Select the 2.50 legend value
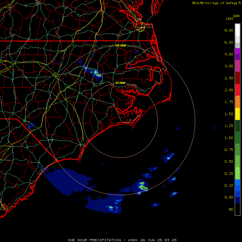This screenshot has height=242, width=242. point(229,78)
